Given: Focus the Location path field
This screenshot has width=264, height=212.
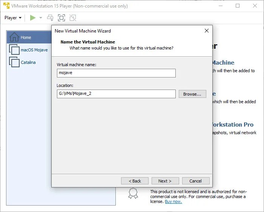Looking at the screenshot, I should click(x=116, y=94).
